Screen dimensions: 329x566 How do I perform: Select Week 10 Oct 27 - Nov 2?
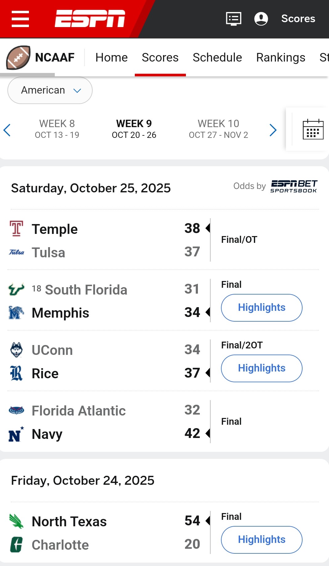(x=218, y=129)
